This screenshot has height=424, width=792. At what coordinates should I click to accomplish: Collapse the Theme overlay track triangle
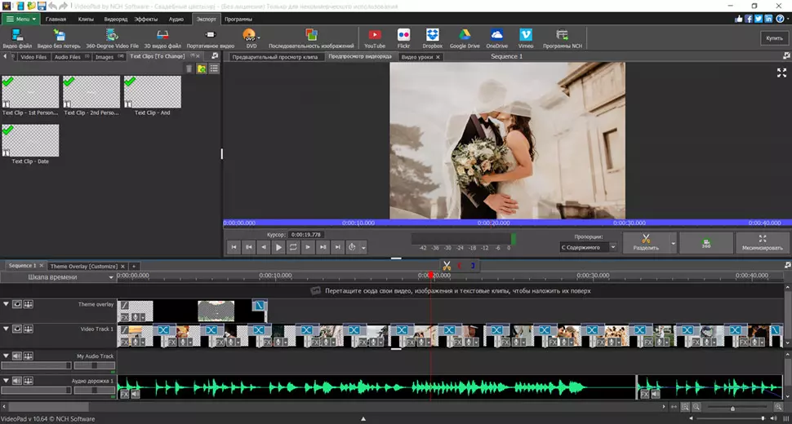pyautogui.click(x=6, y=304)
